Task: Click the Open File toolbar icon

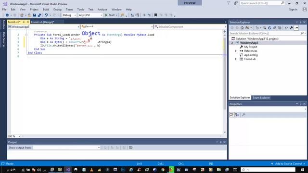Action: [29, 15]
